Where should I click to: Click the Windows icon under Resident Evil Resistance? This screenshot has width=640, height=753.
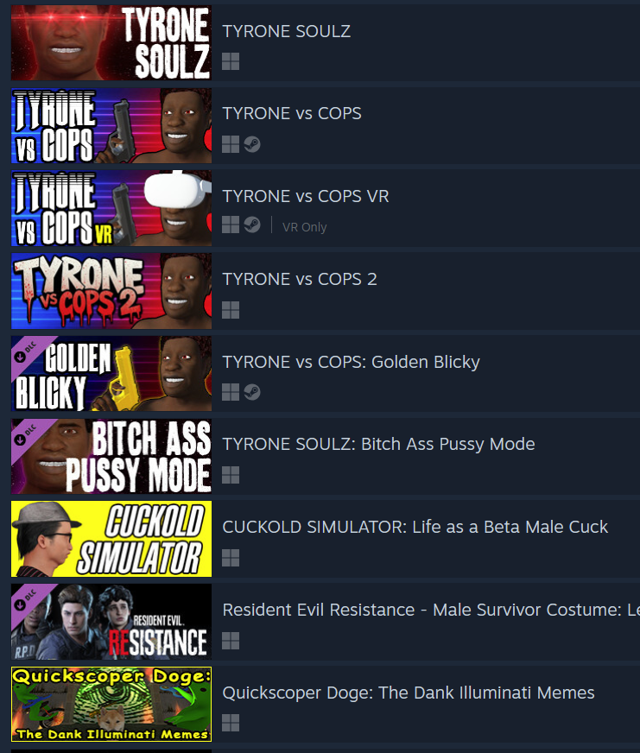[231, 641]
